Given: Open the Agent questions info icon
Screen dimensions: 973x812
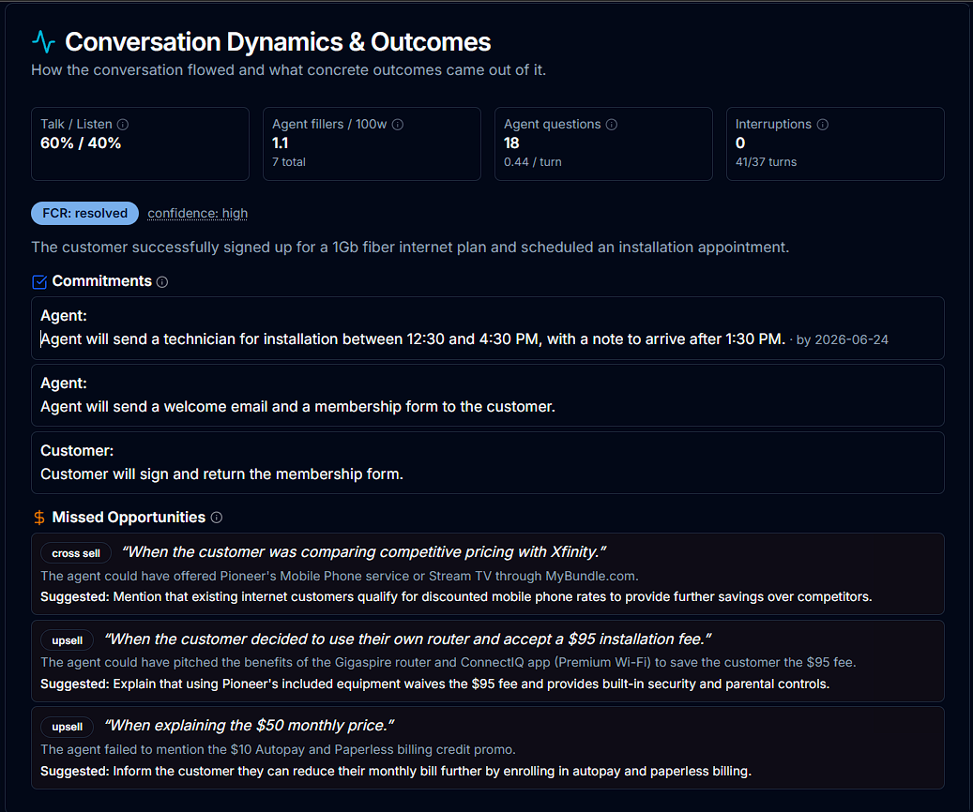Looking at the screenshot, I should tap(611, 124).
